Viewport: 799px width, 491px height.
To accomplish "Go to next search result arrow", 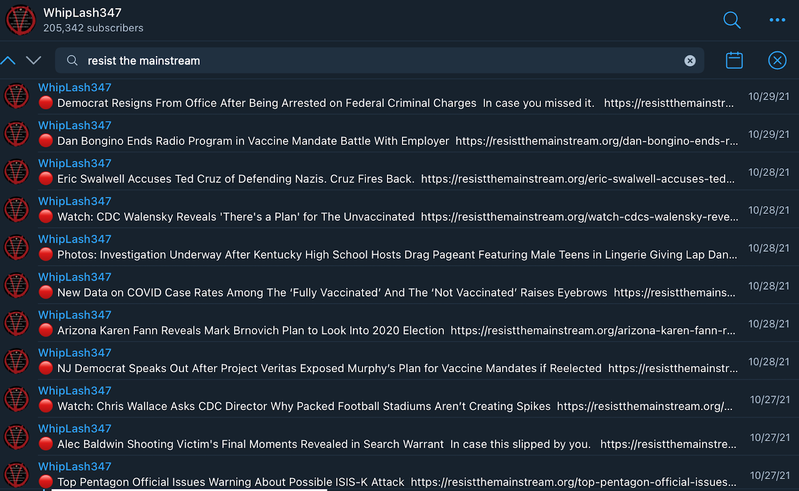I will coord(33,60).
